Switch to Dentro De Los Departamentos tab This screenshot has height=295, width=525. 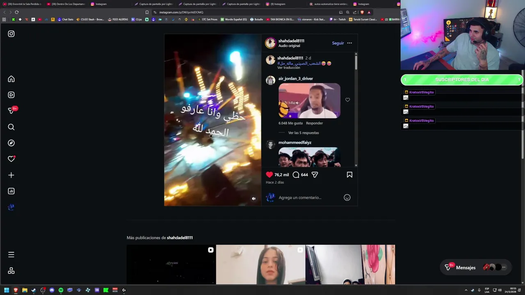[66, 4]
